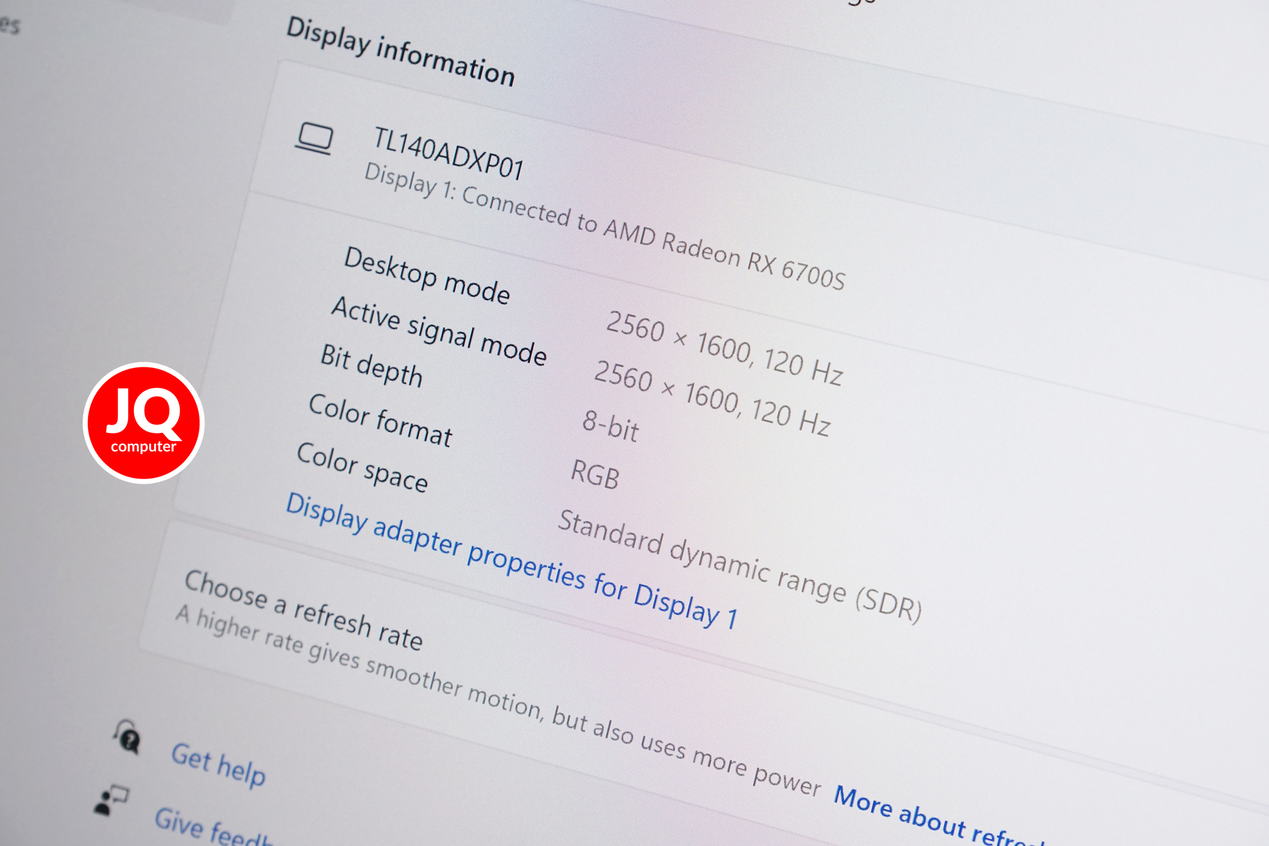Click the RGB value
Image resolution: width=1269 pixels, height=846 pixels.
(595, 473)
